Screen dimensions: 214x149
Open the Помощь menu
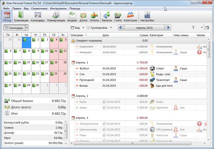[x=75, y=9]
